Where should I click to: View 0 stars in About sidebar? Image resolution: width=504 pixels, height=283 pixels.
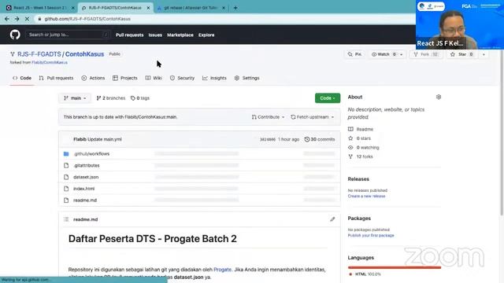[359, 138]
